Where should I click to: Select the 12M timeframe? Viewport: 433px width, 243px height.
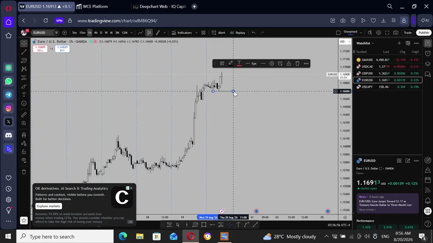pos(124,33)
